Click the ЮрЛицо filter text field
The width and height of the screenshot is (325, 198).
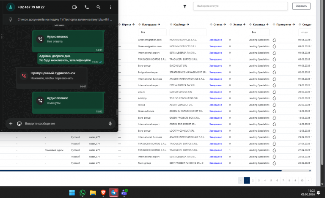coord(188,32)
